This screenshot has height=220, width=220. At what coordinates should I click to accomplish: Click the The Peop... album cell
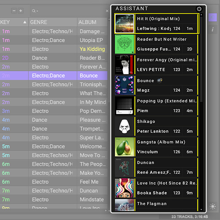[x=92, y=164]
